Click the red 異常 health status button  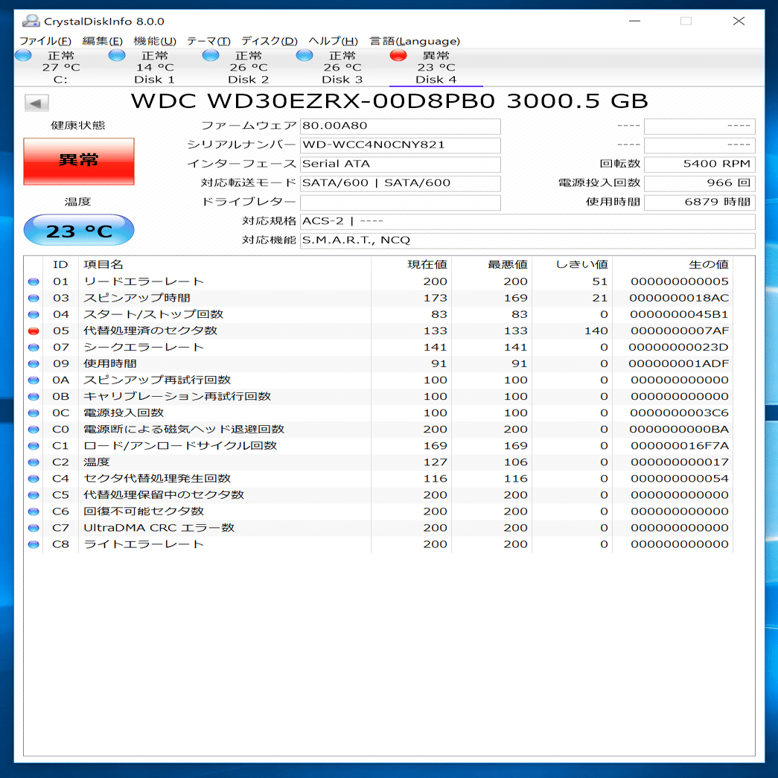(x=79, y=162)
